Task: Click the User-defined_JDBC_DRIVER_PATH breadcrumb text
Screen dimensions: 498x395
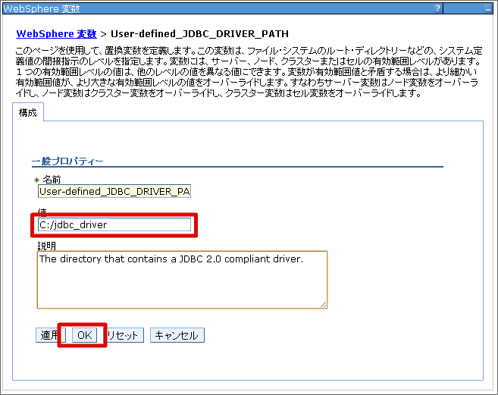Action: 199,33
